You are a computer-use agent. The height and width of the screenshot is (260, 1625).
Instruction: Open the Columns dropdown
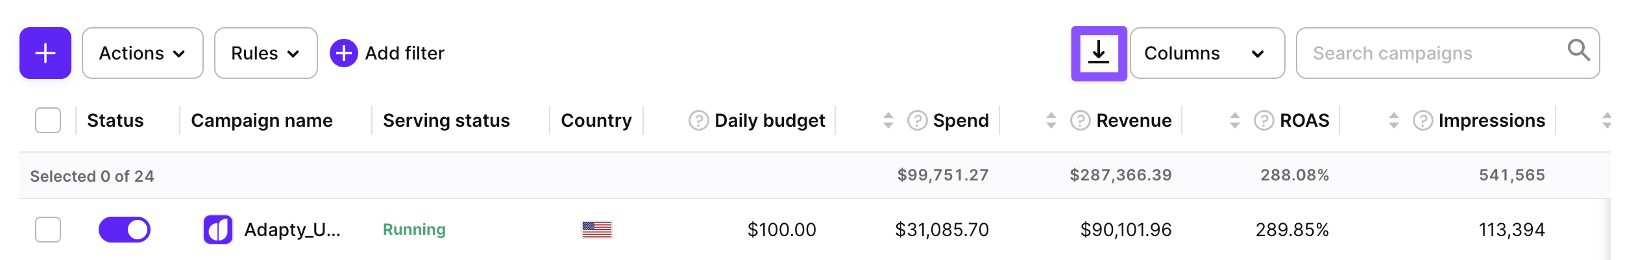point(1206,53)
